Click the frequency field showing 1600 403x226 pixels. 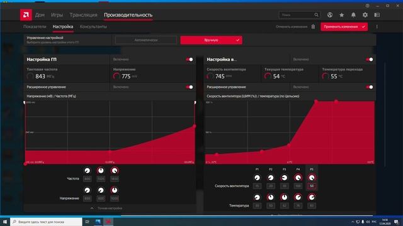click(115, 179)
